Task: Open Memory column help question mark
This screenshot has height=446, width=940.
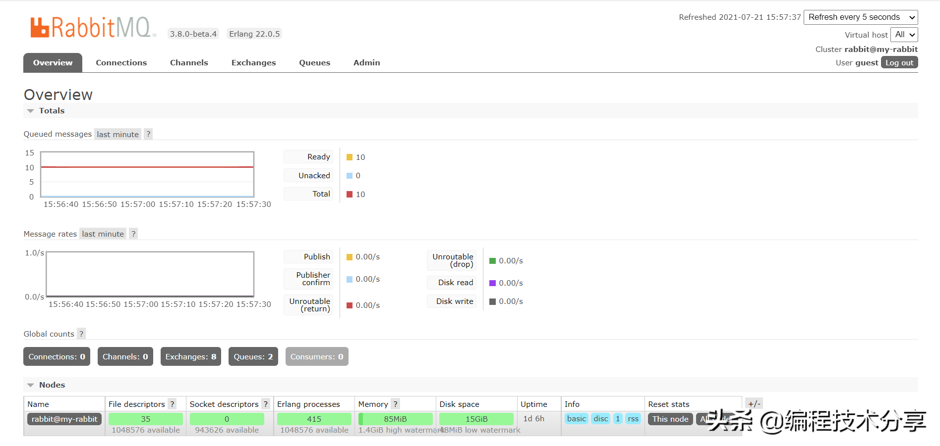Action: [395, 404]
